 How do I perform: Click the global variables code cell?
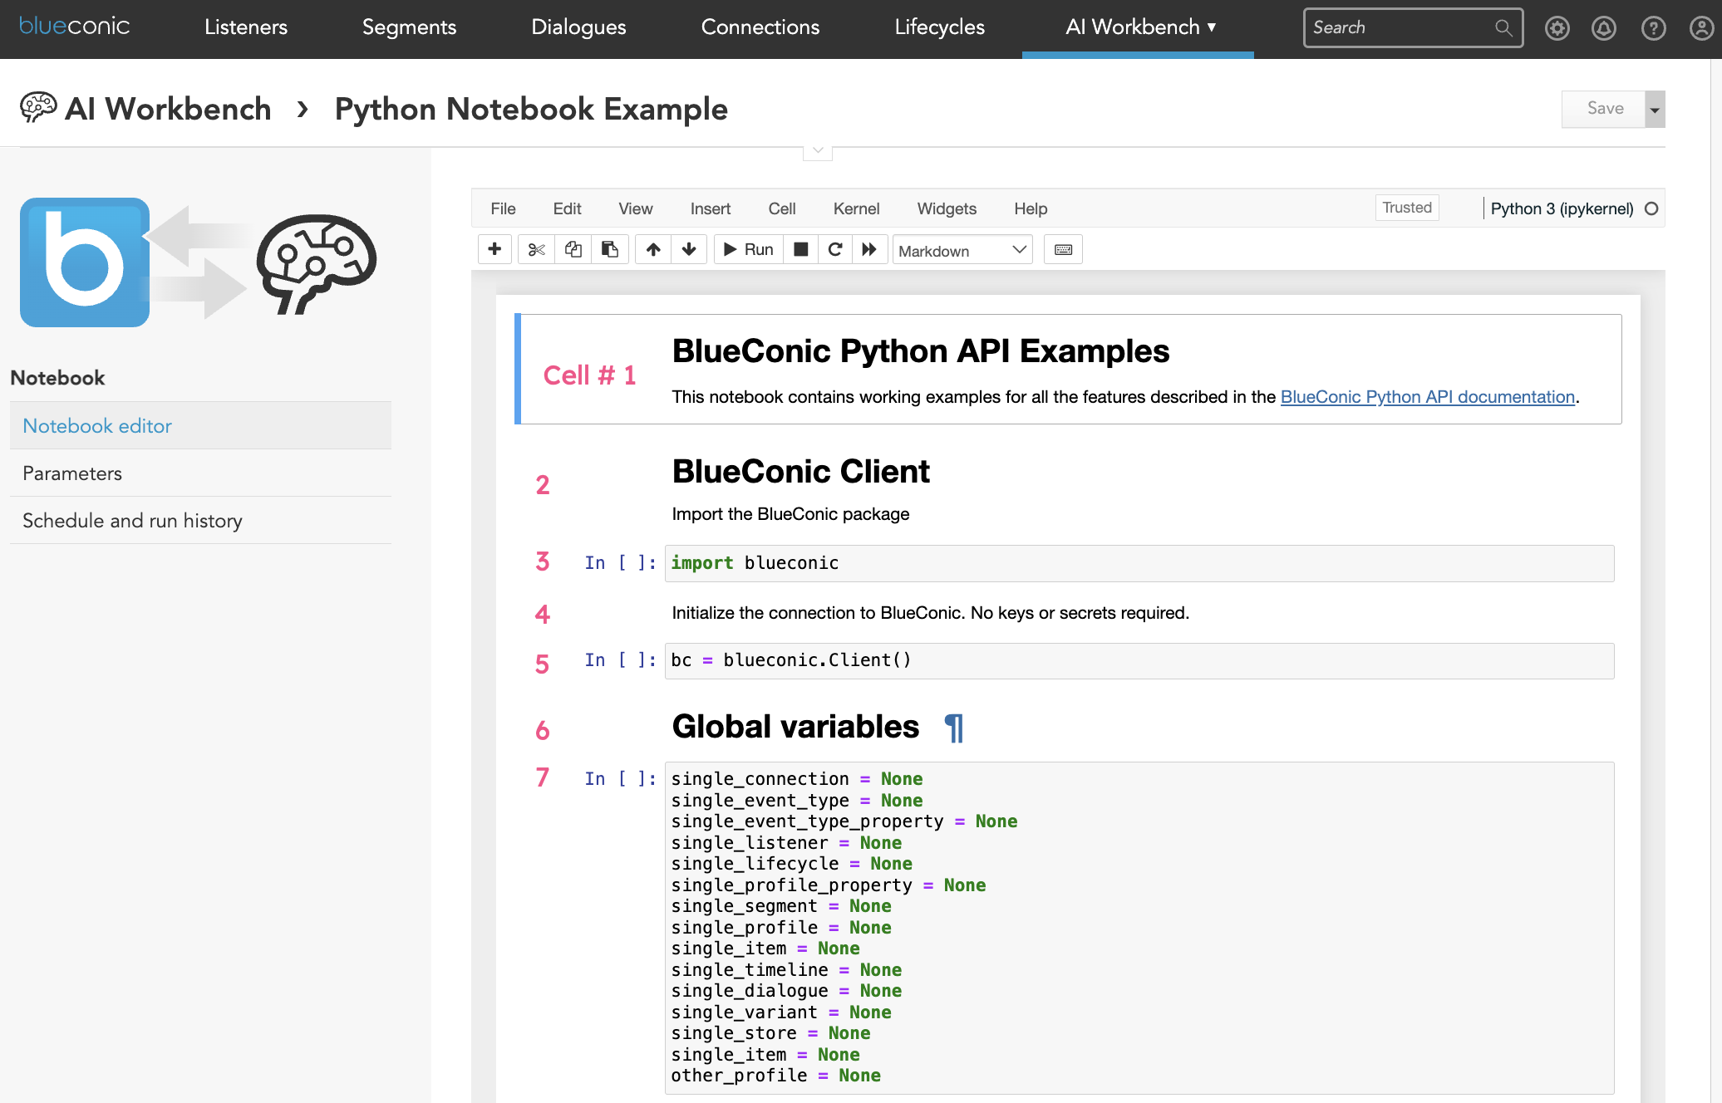1139,928
